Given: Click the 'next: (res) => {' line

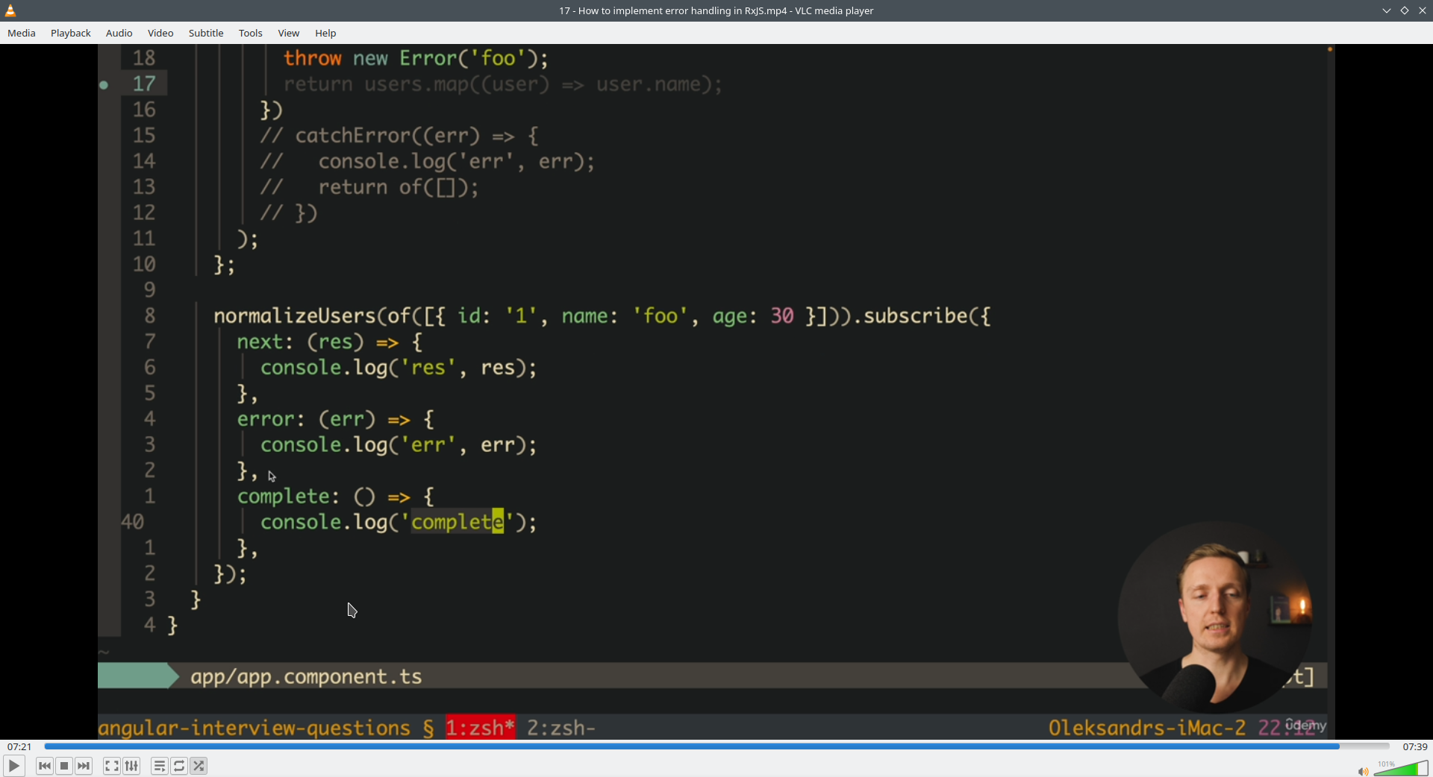Looking at the screenshot, I should 330,342.
